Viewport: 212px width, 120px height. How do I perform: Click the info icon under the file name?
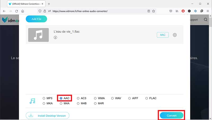[x=55, y=38]
